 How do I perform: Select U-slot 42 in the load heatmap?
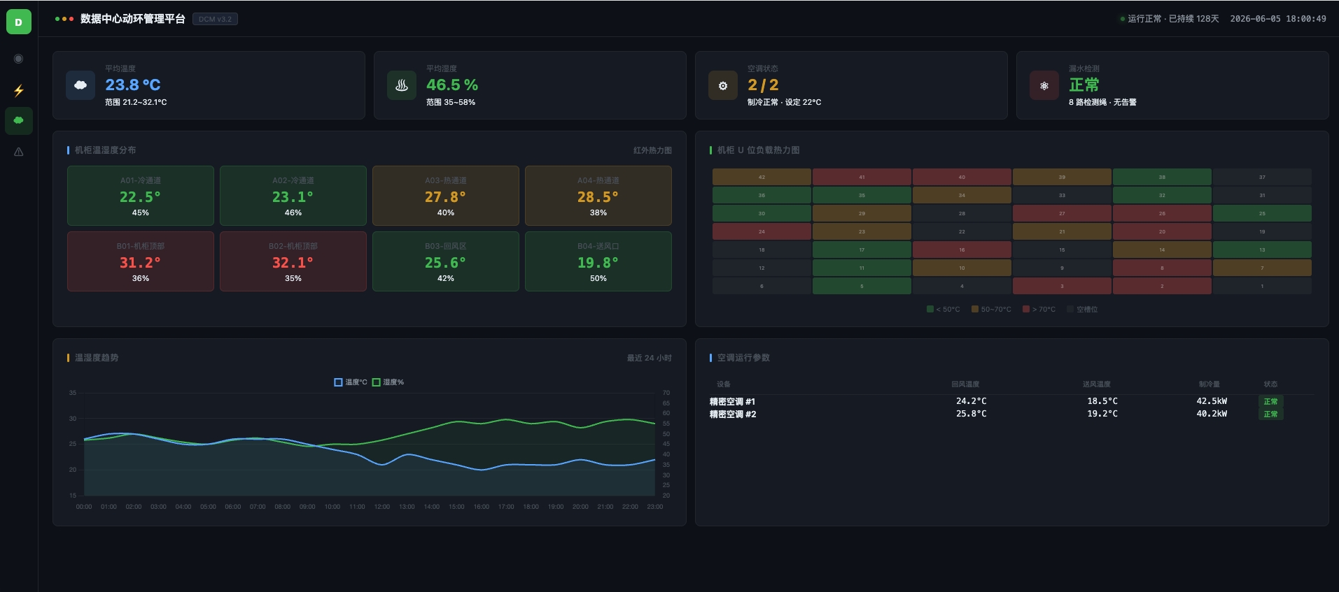coord(762,177)
